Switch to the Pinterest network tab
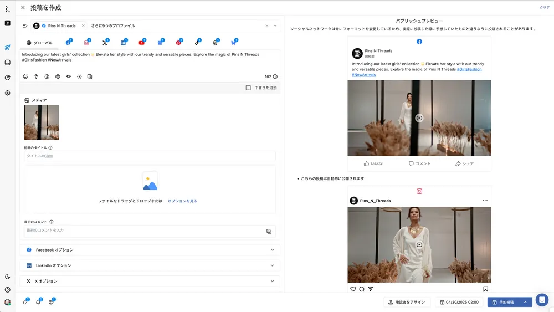This screenshot has width=554, height=312. coord(179,43)
